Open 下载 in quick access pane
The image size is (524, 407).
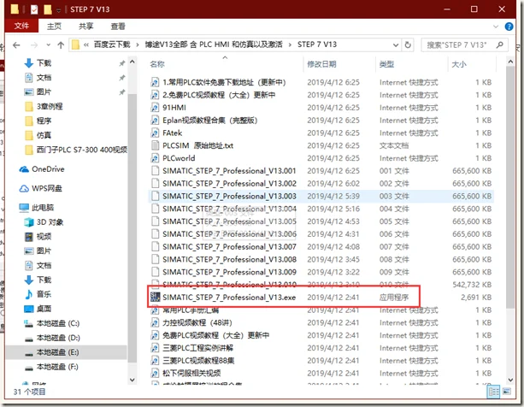[x=44, y=62]
